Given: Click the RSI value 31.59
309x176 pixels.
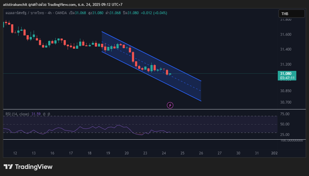Looking at the screenshot, I should click(x=36, y=114).
